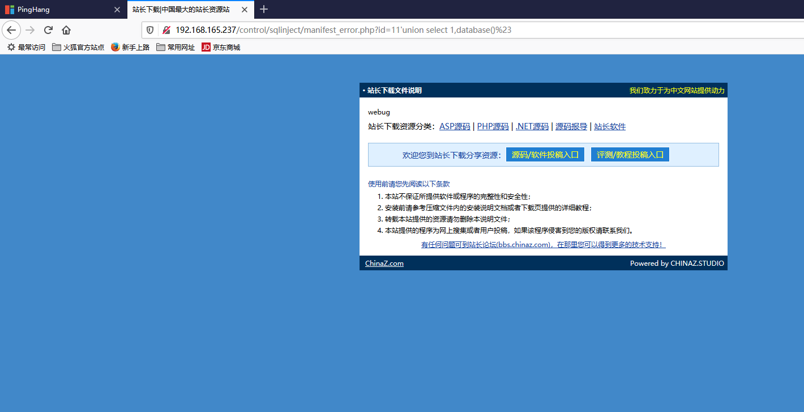Click the forward navigation arrow
This screenshot has height=412, width=804.
click(x=30, y=30)
